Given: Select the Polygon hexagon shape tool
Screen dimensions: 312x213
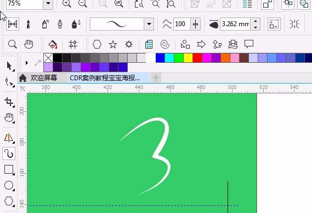Looking at the screenshot, I should tap(97, 44).
